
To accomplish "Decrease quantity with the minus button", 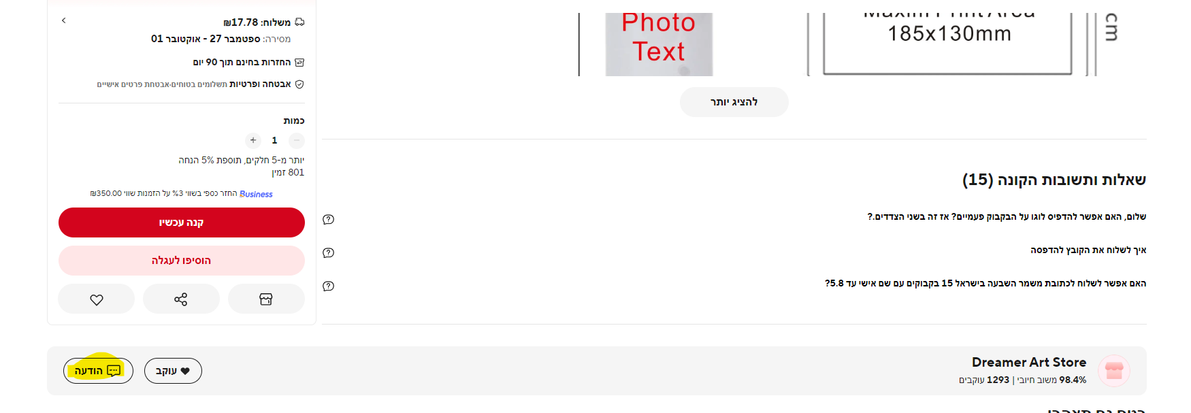I will (x=297, y=140).
